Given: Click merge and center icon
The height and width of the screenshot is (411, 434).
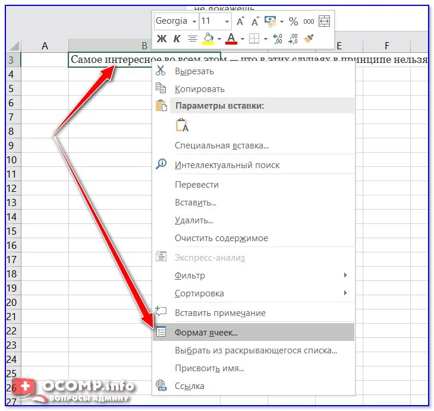Looking at the screenshot, I should tap(325, 21).
